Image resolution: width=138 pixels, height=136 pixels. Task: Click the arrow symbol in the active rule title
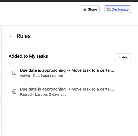click(68, 70)
